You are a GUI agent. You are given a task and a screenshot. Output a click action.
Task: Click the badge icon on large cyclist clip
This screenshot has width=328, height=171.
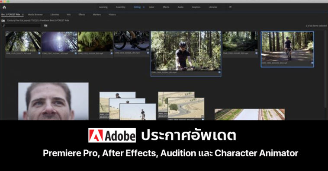(219, 72)
